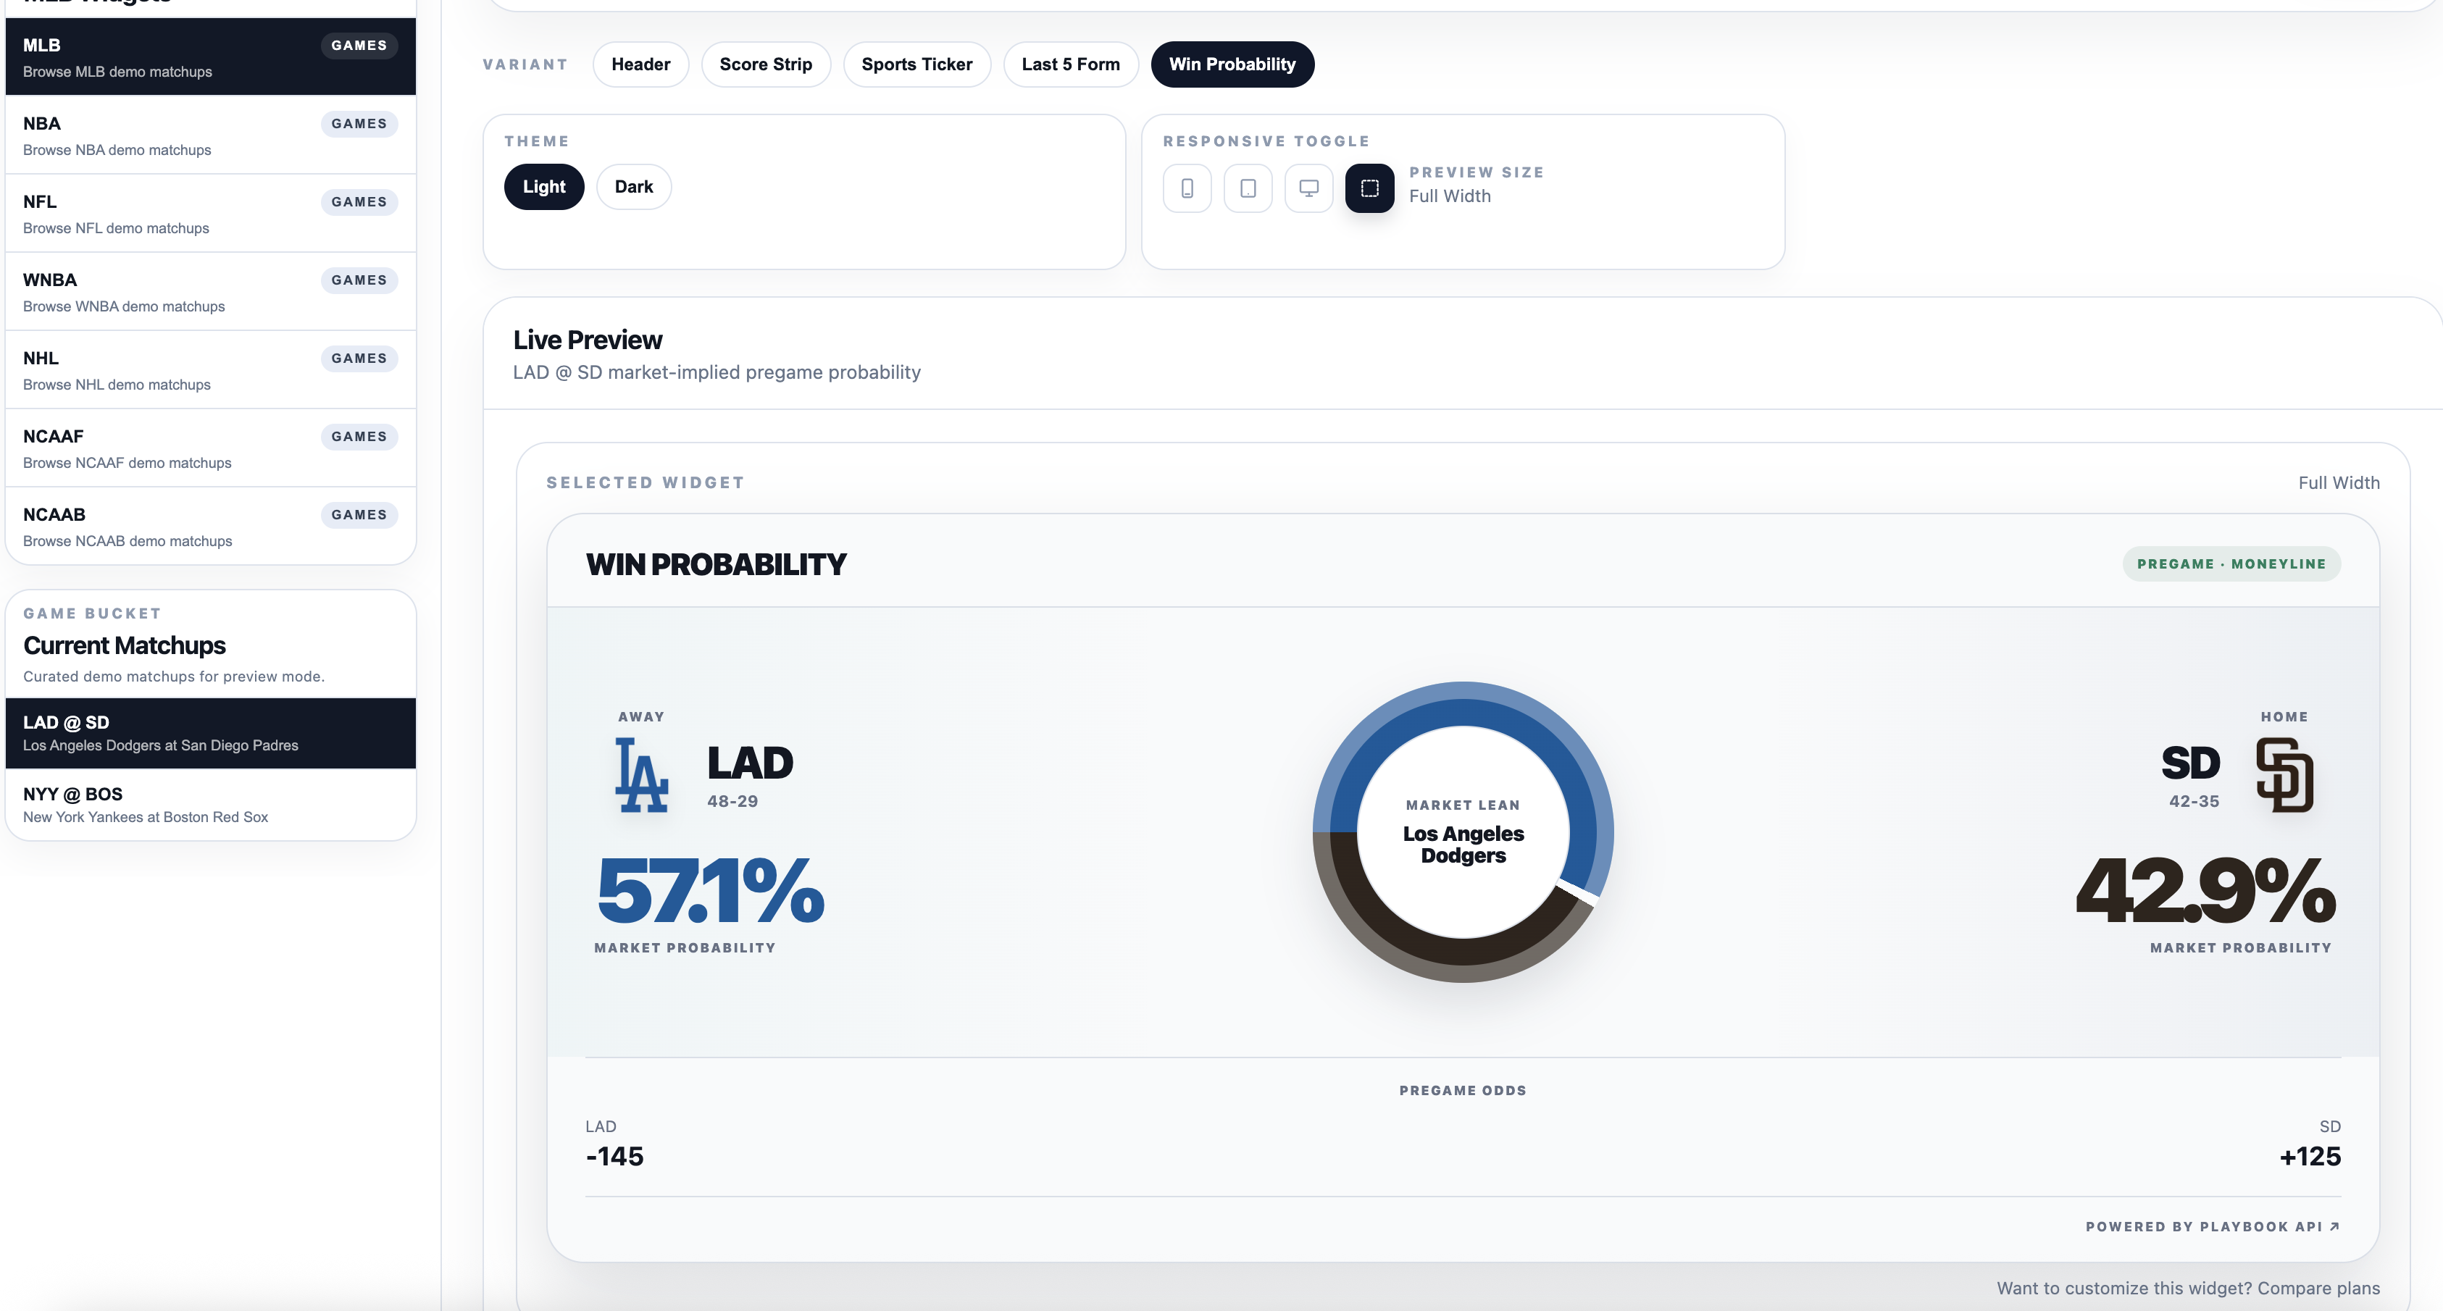The image size is (2443, 1311).
Task: Click the Padres SD logo
Action: click(2284, 776)
